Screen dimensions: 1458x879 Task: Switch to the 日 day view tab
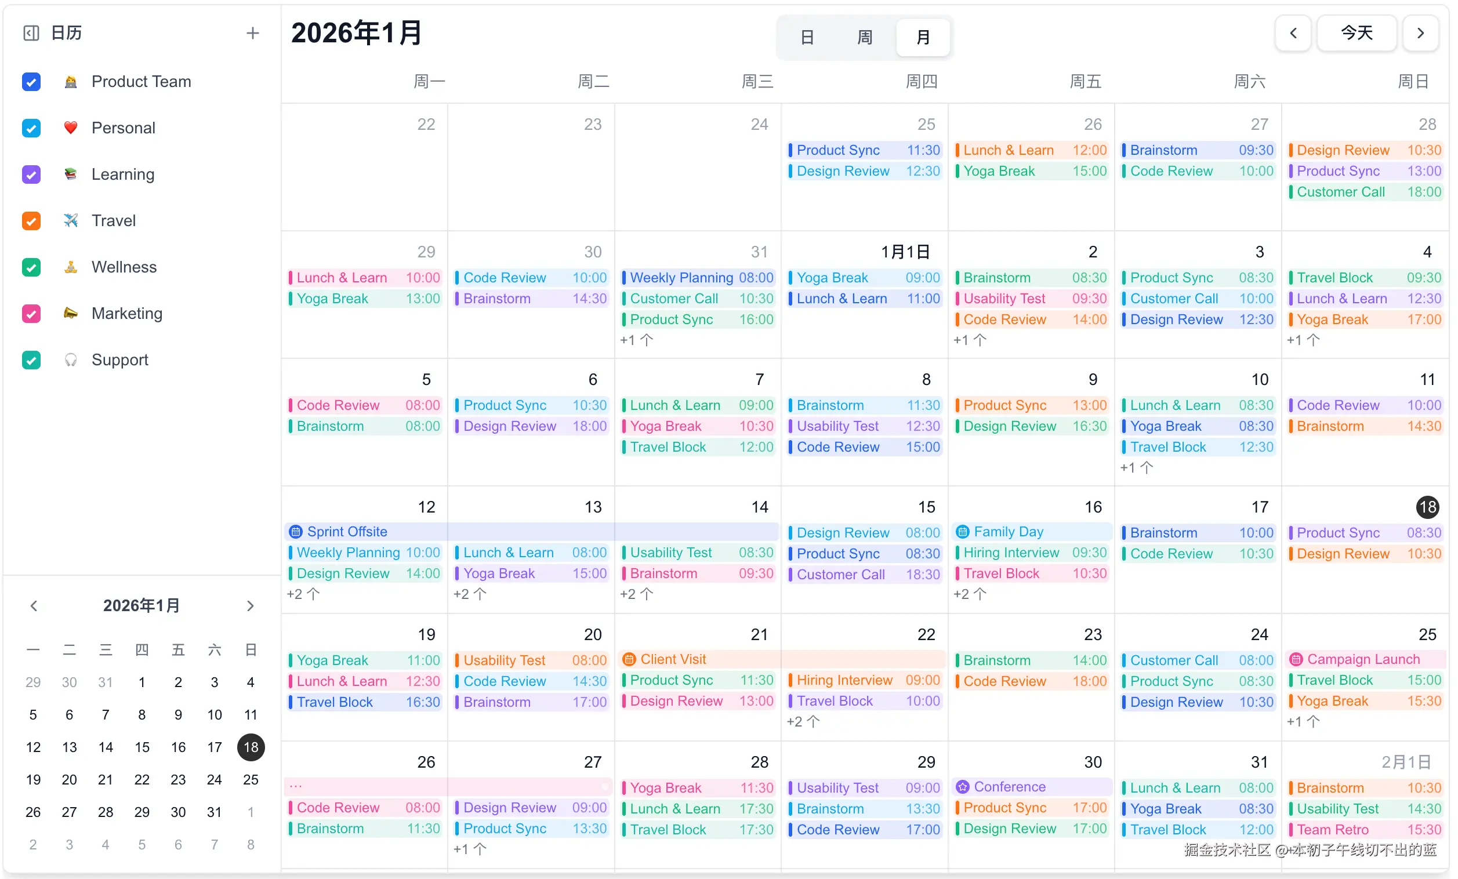coord(807,38)
